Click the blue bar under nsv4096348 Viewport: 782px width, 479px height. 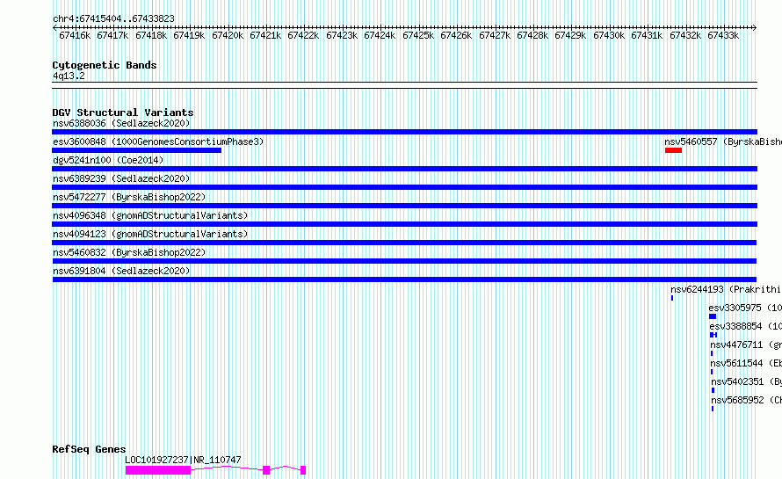click(404, 224)
